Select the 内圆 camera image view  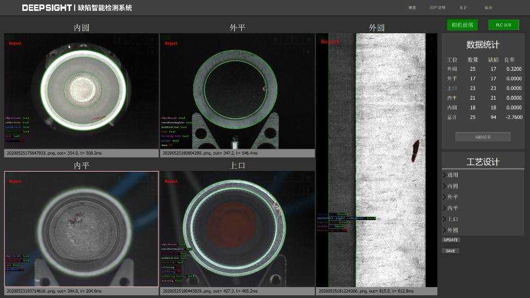tap(82, 91)
